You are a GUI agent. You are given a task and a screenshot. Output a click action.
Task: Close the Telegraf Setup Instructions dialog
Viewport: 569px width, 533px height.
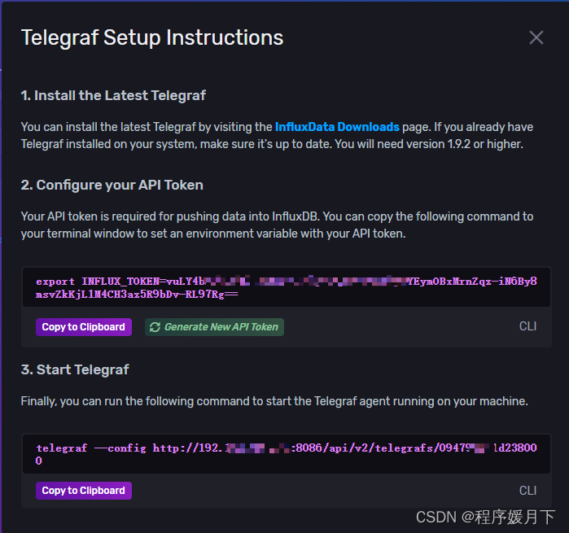click(536, 37)
